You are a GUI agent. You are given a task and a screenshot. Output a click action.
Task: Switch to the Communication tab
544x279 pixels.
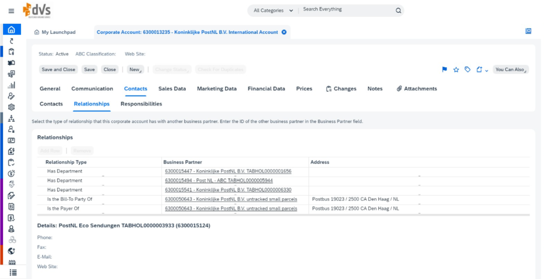(x=92, y=89)
